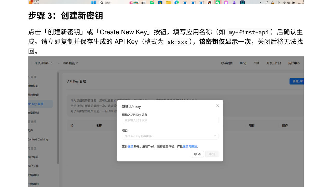
Task: Switch input method via the 中 tray icon
Action: pos(278,2)
